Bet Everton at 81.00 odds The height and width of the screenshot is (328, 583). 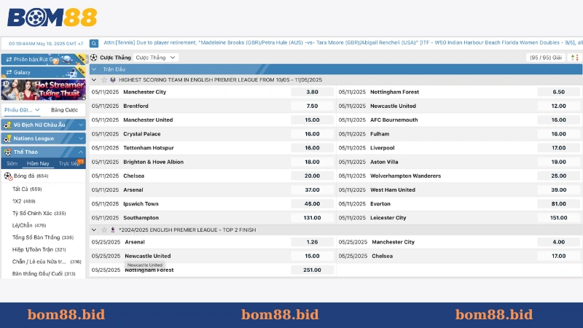(x=558, y=204)
